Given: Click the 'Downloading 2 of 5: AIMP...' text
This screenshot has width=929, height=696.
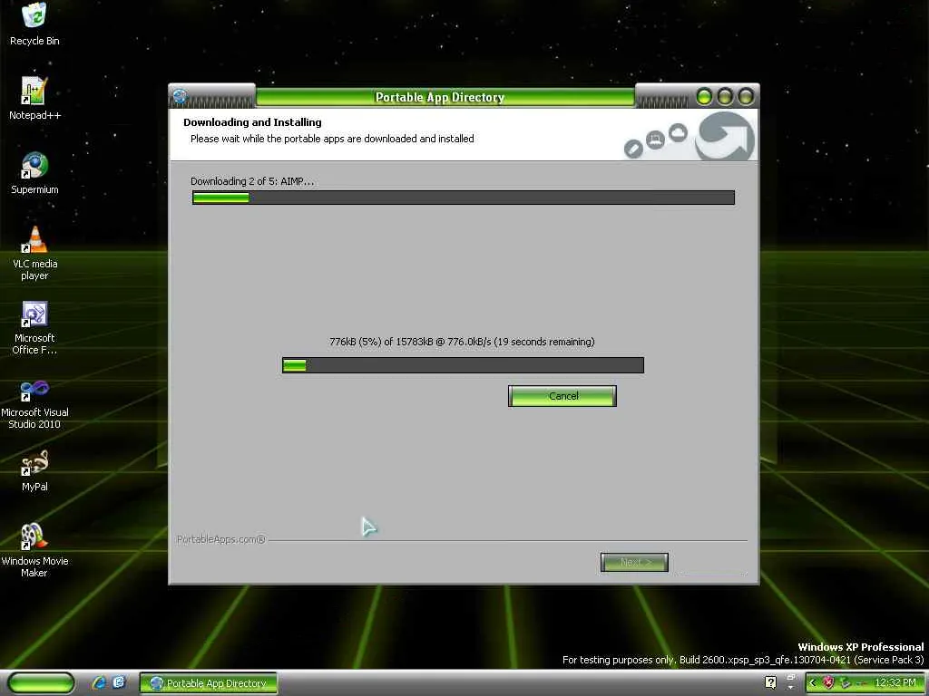Looking at the screenshot, I should pos(252,181).
